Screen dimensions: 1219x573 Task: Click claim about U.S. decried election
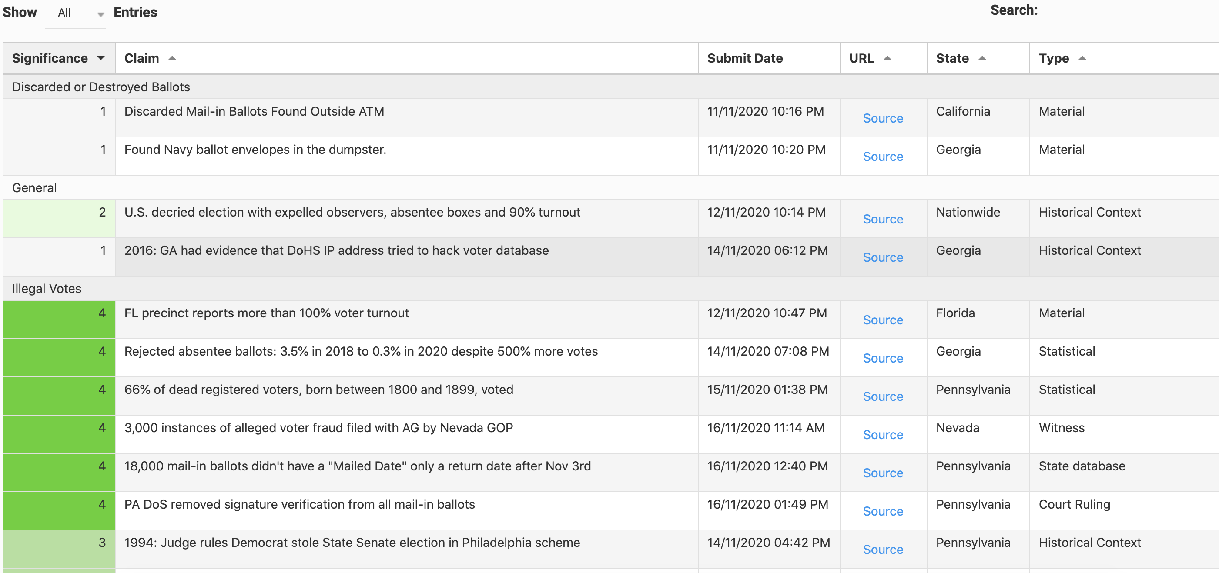[x=352, y=212]
